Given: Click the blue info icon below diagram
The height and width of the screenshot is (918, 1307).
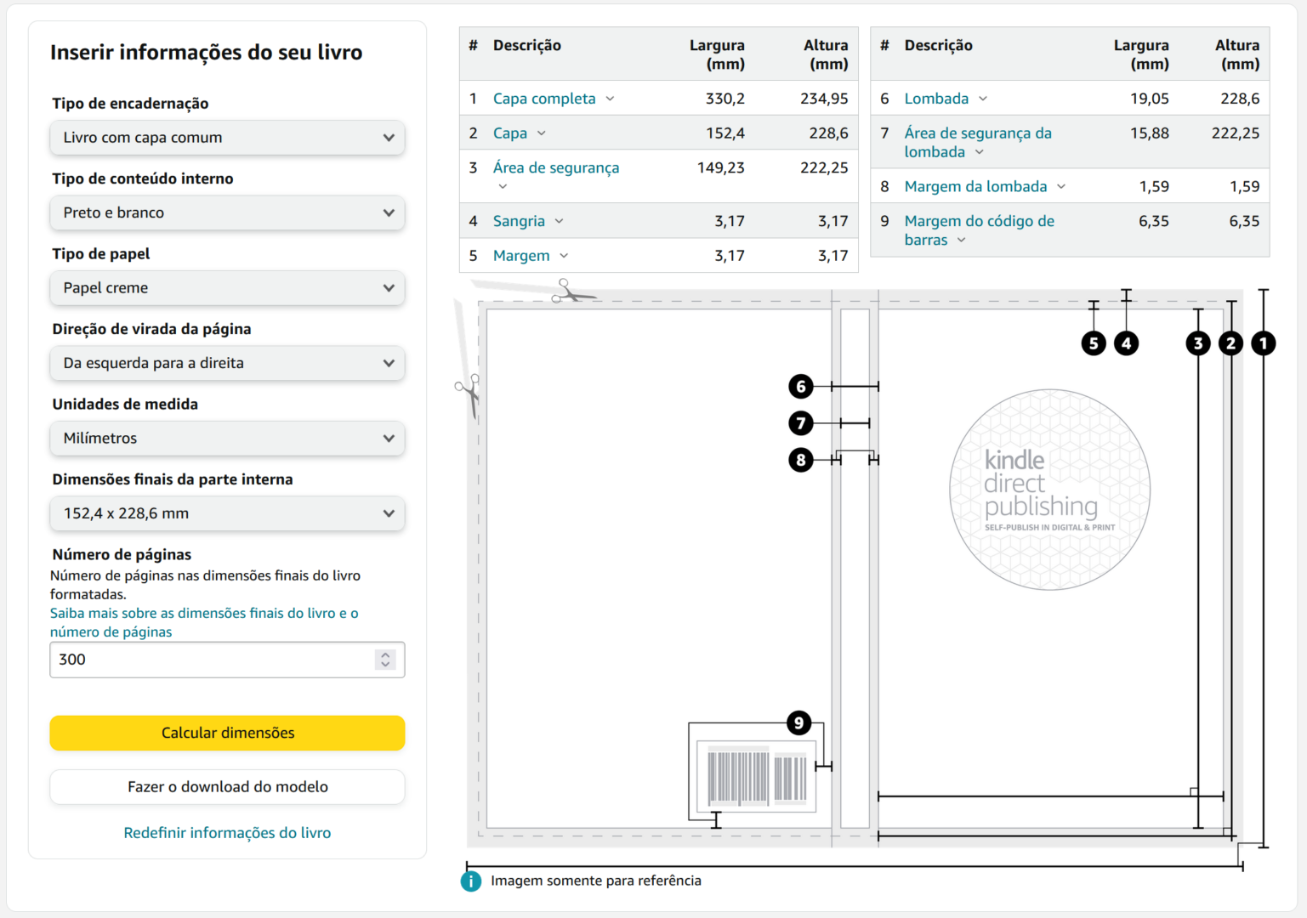Looking at the screenshot, I should [470, 881].
